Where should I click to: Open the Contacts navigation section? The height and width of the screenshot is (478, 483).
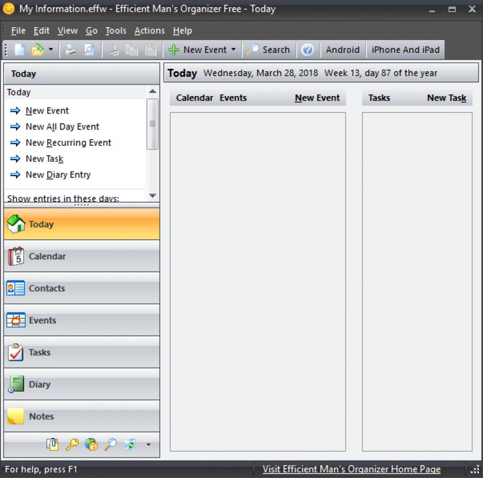[x=82, y=288]
